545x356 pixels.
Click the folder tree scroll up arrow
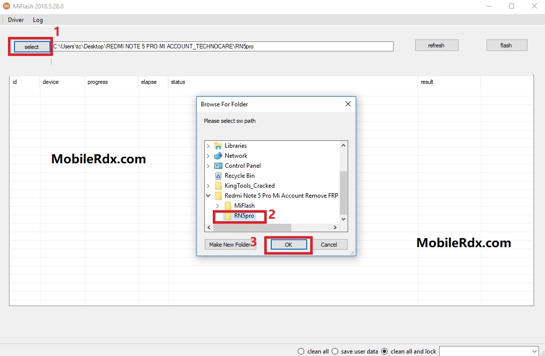pos(343,145)
